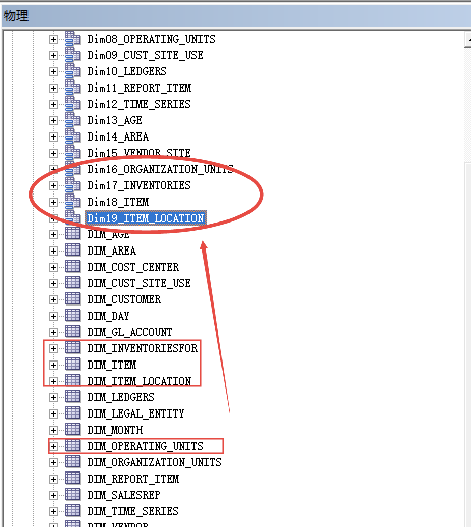Expand the DIM_GL_ACCOUNT table node
This screenshot has height=527, width=471.
pyautogui.click(x=53, y=332)
